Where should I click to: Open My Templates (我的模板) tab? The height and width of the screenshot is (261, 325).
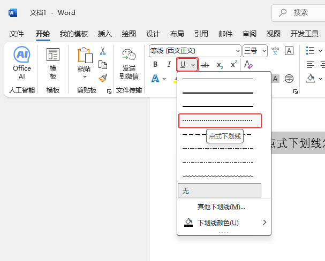click(74, 34)
